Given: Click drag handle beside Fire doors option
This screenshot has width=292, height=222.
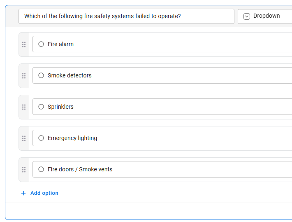Looking at the screenshot, I should pyautogui.click(x=24, y=169).
